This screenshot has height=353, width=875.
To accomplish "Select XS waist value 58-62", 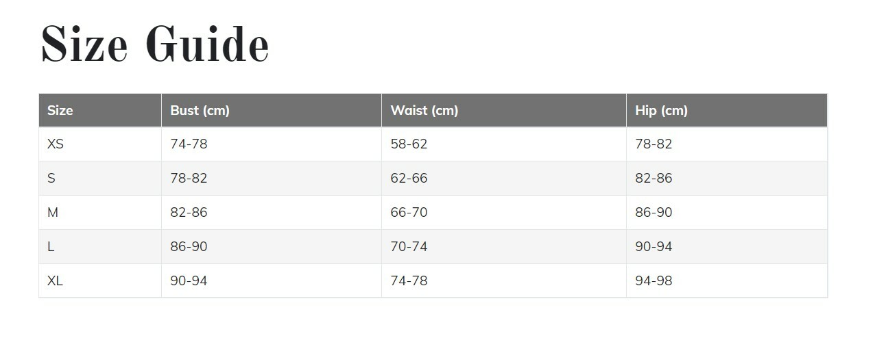I will [409, 144].
